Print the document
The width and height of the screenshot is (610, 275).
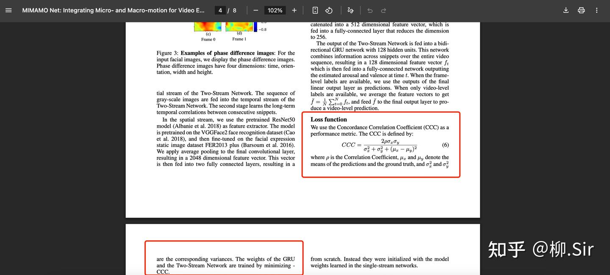coord(581,10)
